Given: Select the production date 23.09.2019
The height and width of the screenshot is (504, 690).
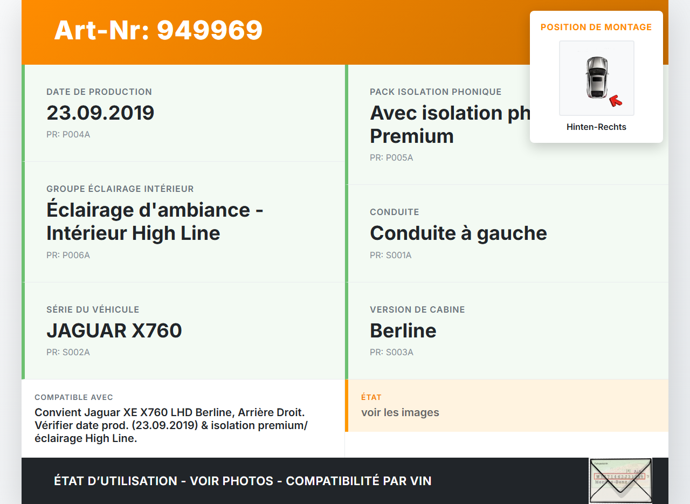Looking at the screenshot, I should pyautogui.click(x=100, y=113).
